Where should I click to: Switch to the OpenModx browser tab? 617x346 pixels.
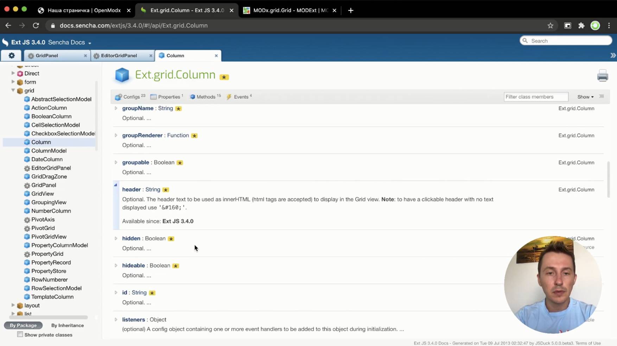[x=84, y=11]
